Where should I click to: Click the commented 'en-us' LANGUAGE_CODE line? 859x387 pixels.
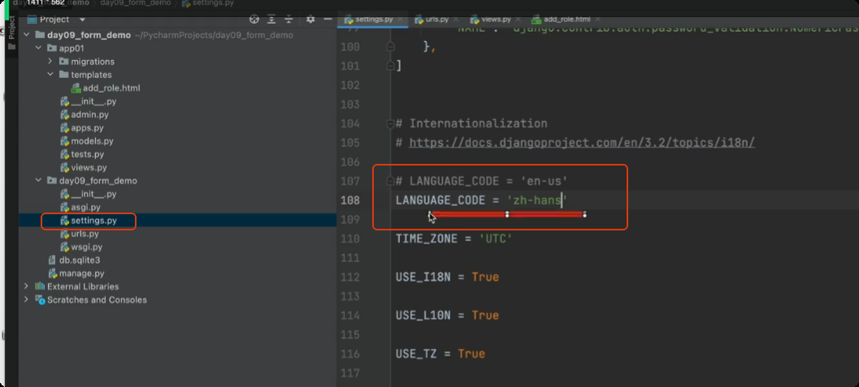click(481, 181)
